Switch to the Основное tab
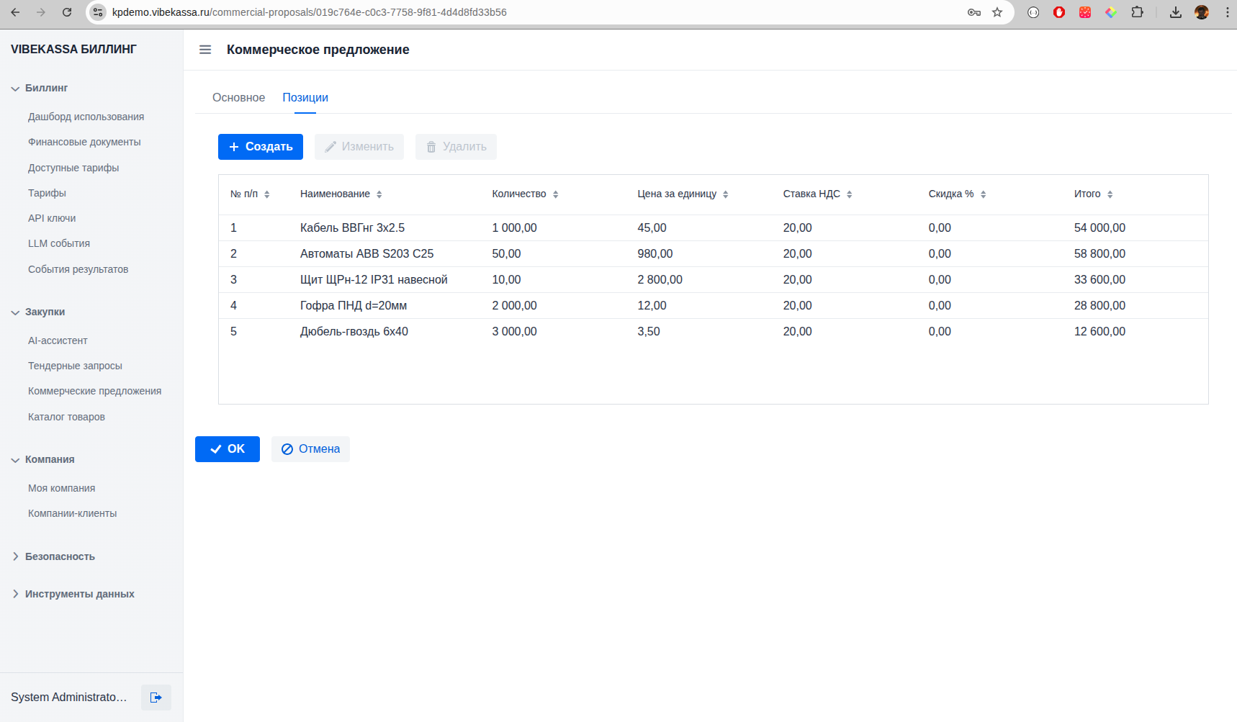 [238, 98]
